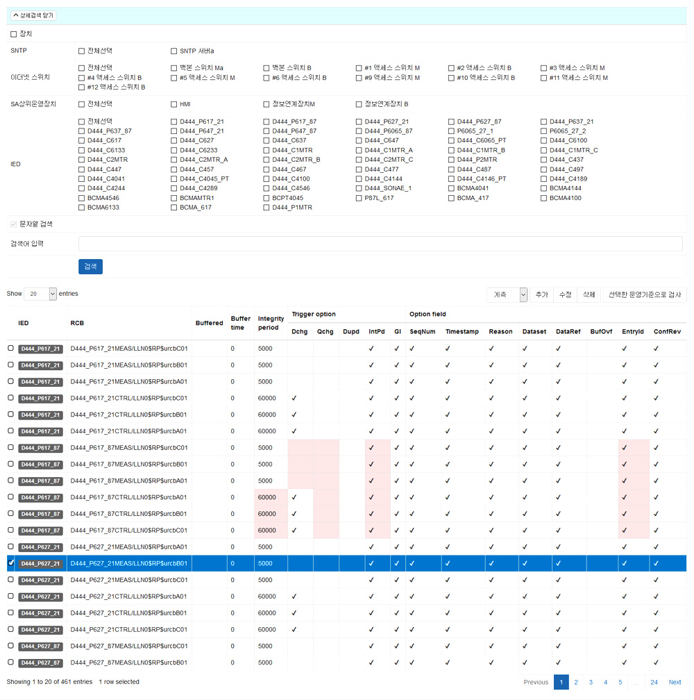Tick the 백본 스위치 B checkbox

[x=266, y=68]
